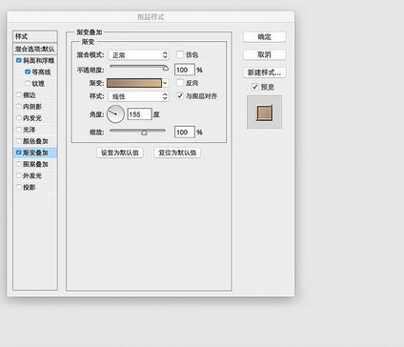Enable the 内阴影 checkbox
Viewport: 404px width, 347px height.
[19, 107]
